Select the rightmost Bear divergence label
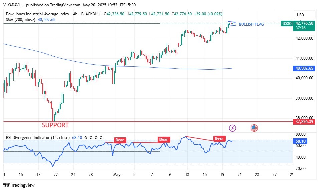Image resolution: width=320 pixels, height=191 pixels. coord(219,138)
